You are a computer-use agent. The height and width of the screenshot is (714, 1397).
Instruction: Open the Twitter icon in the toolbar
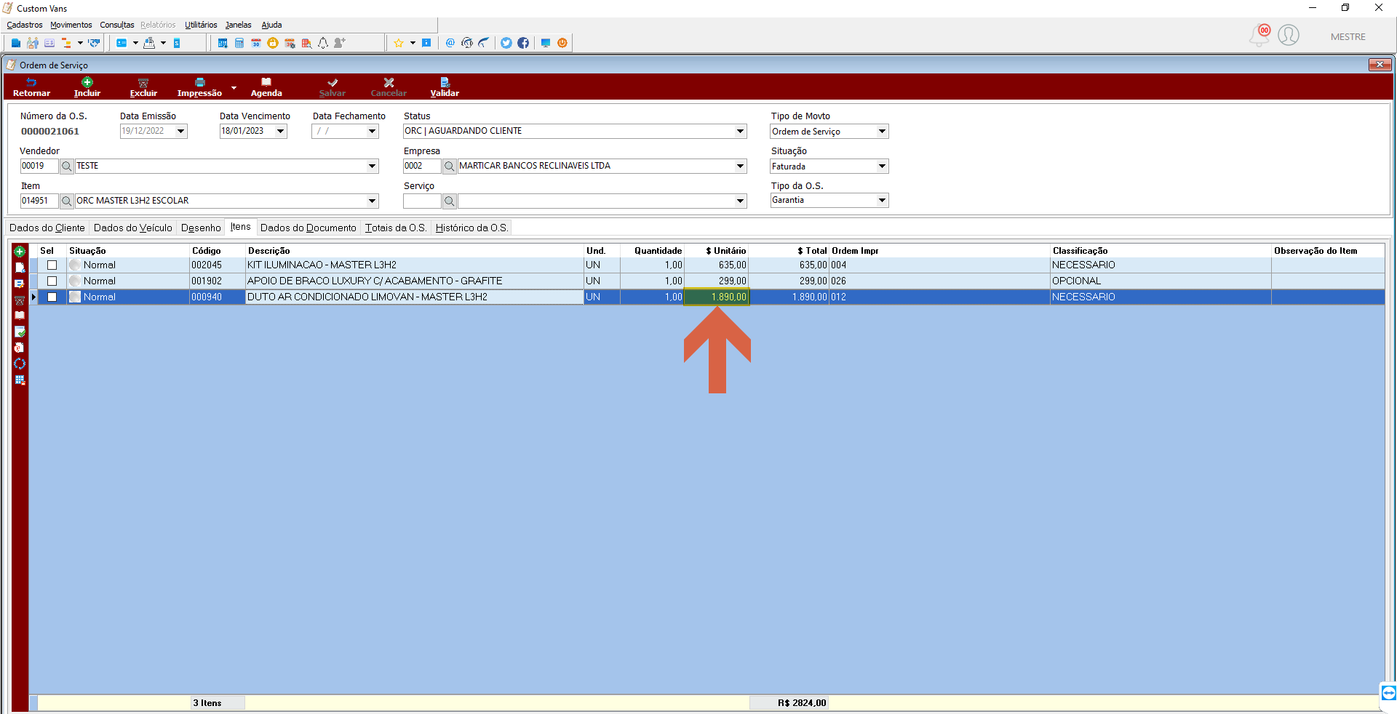(506, 43)
